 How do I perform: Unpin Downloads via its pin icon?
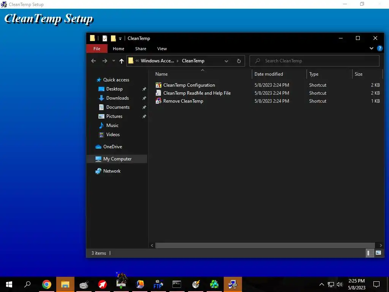[x=144, y=98]
